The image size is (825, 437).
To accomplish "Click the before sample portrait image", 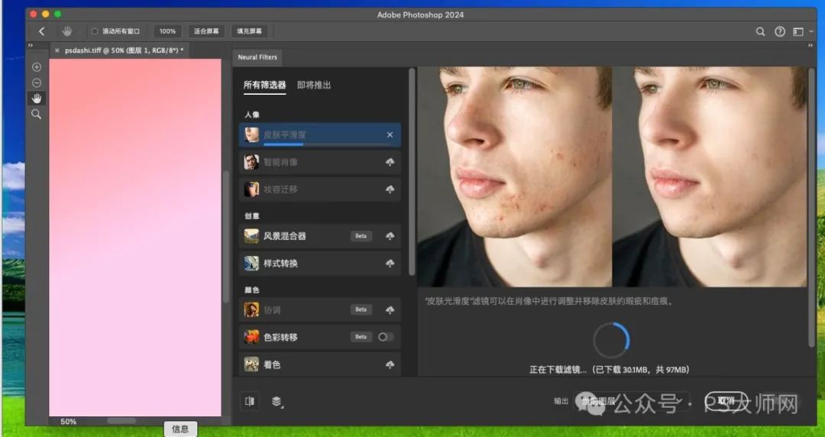I will pyautogui.click(x=515, y=177).
